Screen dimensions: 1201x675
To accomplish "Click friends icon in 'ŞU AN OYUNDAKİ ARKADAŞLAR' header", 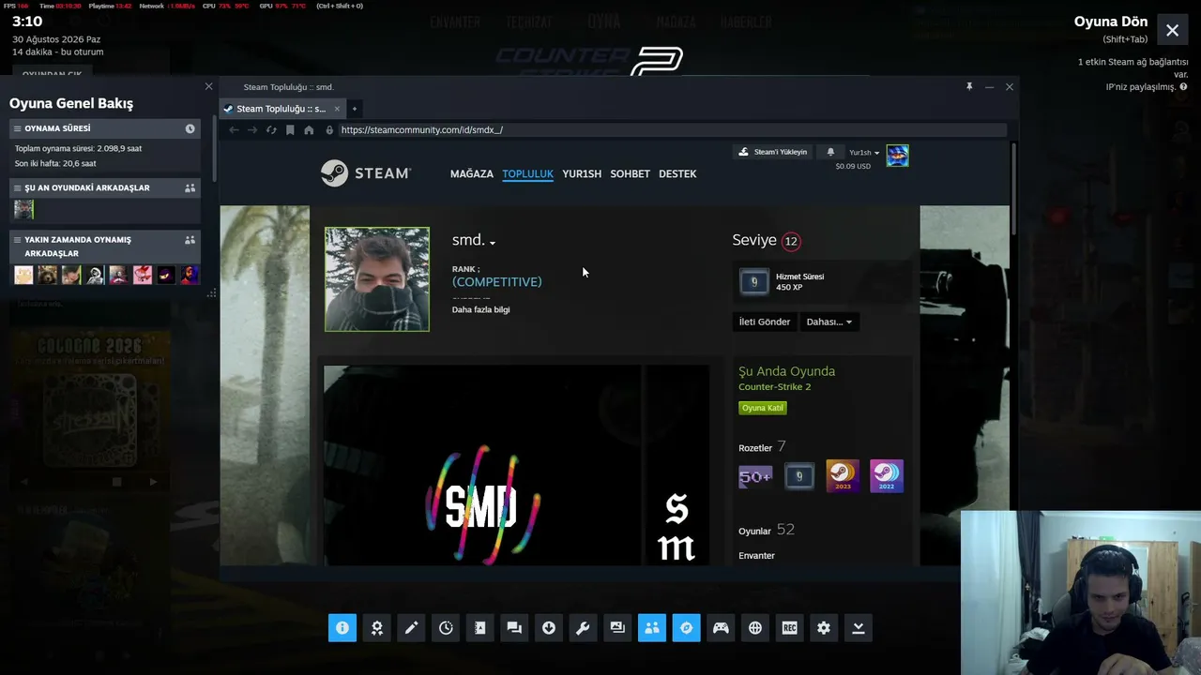I will pos(190,188).
